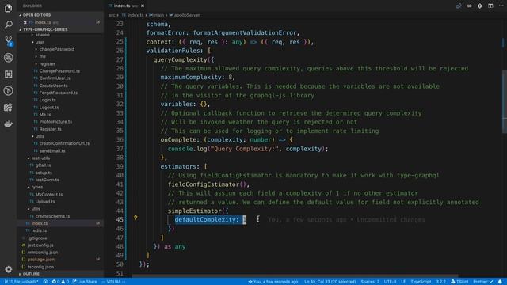Open redis.ts in explorer
The width and height of the screenshot is (507, 285).
click(x=39, y=230)
